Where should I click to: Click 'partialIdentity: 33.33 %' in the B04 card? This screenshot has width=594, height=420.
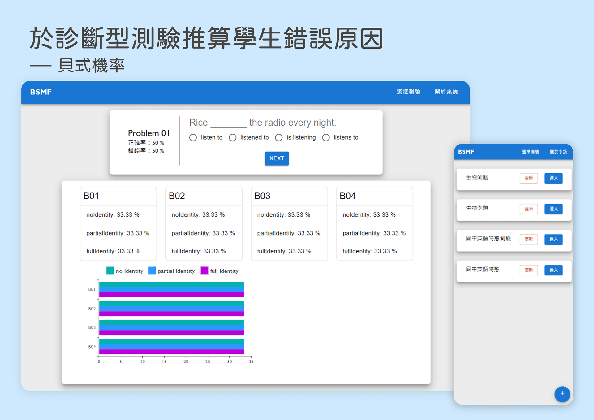(374, 233)
